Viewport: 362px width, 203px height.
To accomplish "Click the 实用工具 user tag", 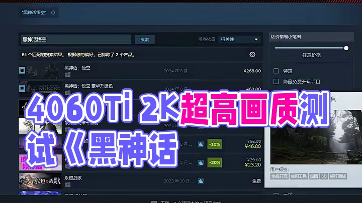I will (x=298, y=176).
